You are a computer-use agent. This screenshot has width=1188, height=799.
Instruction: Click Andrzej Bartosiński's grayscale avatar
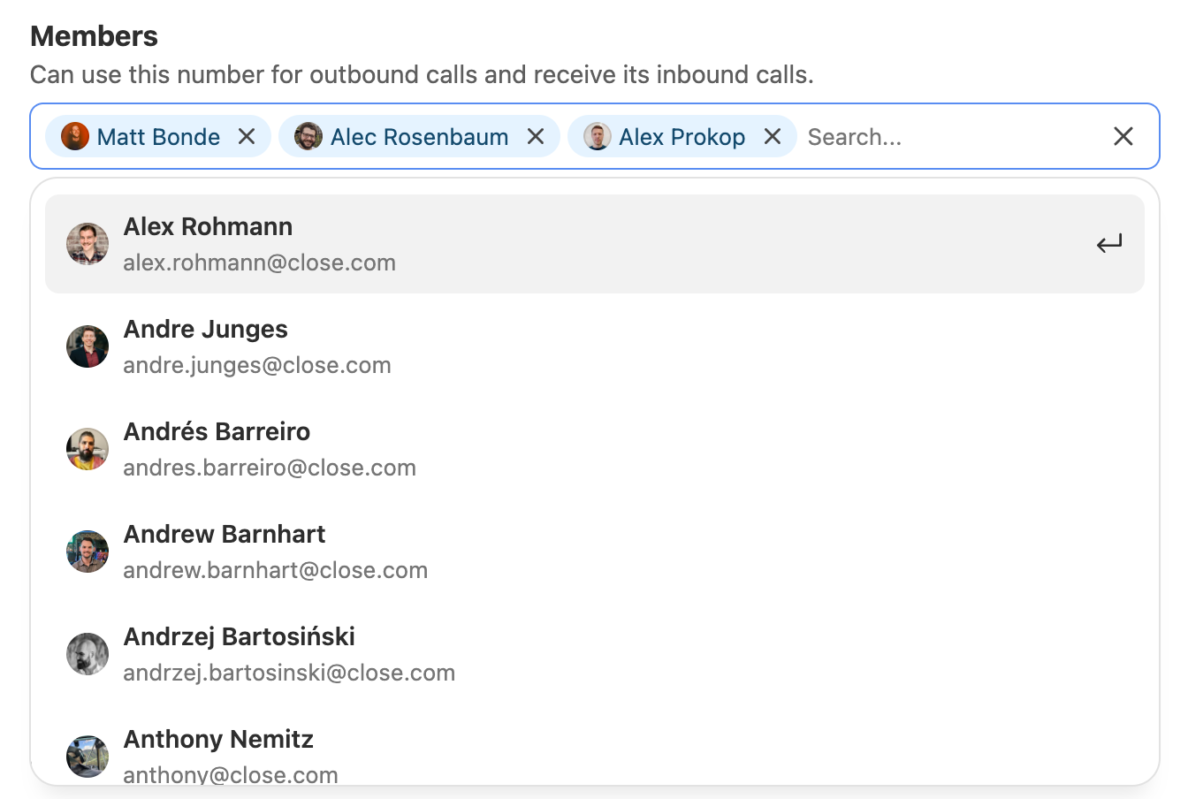(x=88, y=654)
